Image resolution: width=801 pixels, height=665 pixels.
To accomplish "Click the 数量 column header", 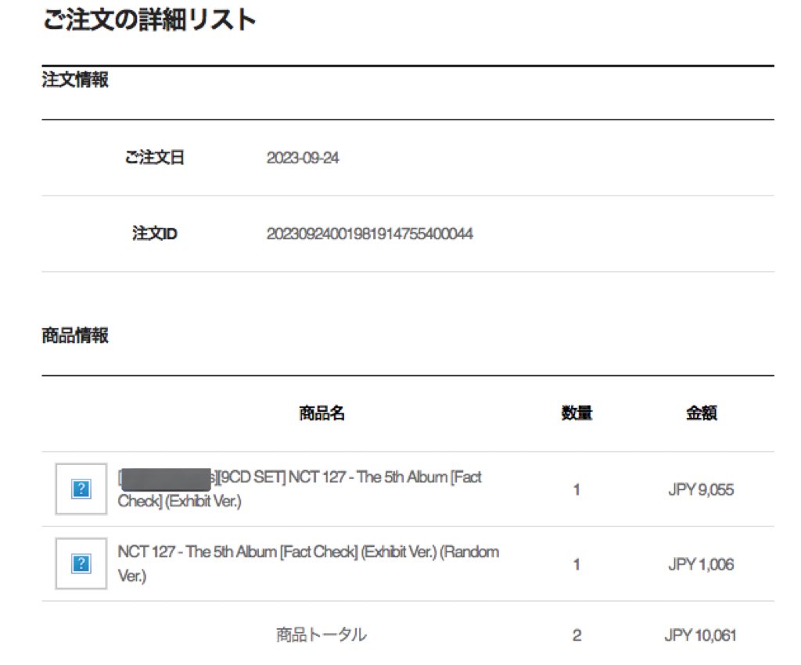I will (577, 413).
